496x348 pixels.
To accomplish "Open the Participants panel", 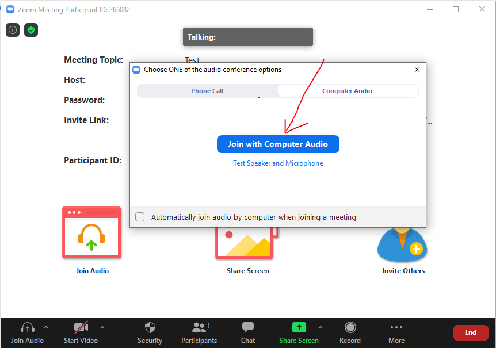I will pos(199,333).
